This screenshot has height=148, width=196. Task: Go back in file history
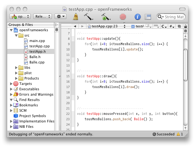tap(75, 27)
